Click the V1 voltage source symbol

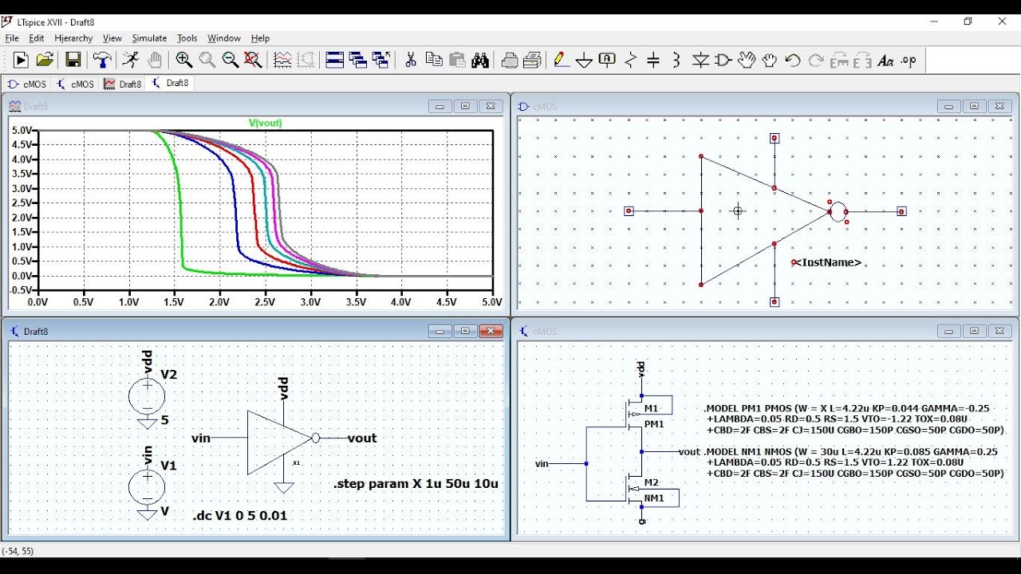coord(147,486)
